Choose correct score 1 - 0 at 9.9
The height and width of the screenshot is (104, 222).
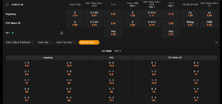(27, 64)
